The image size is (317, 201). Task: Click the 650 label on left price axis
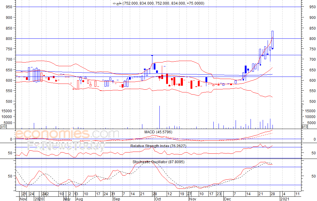(9, 70)
